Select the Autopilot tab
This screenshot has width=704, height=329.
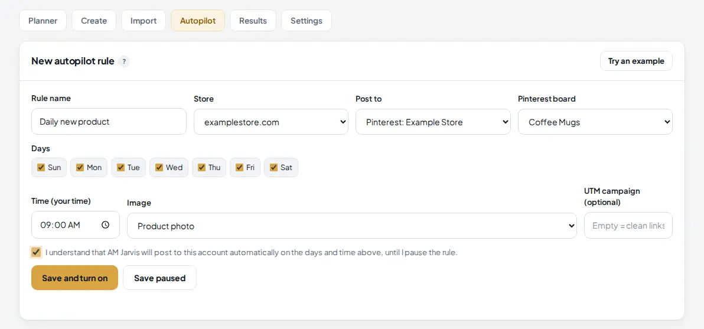pyautogui.click(x=198, y=21)
